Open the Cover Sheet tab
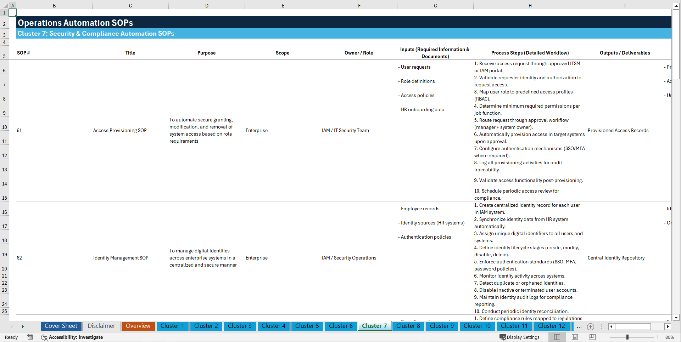 pos(61,326)
